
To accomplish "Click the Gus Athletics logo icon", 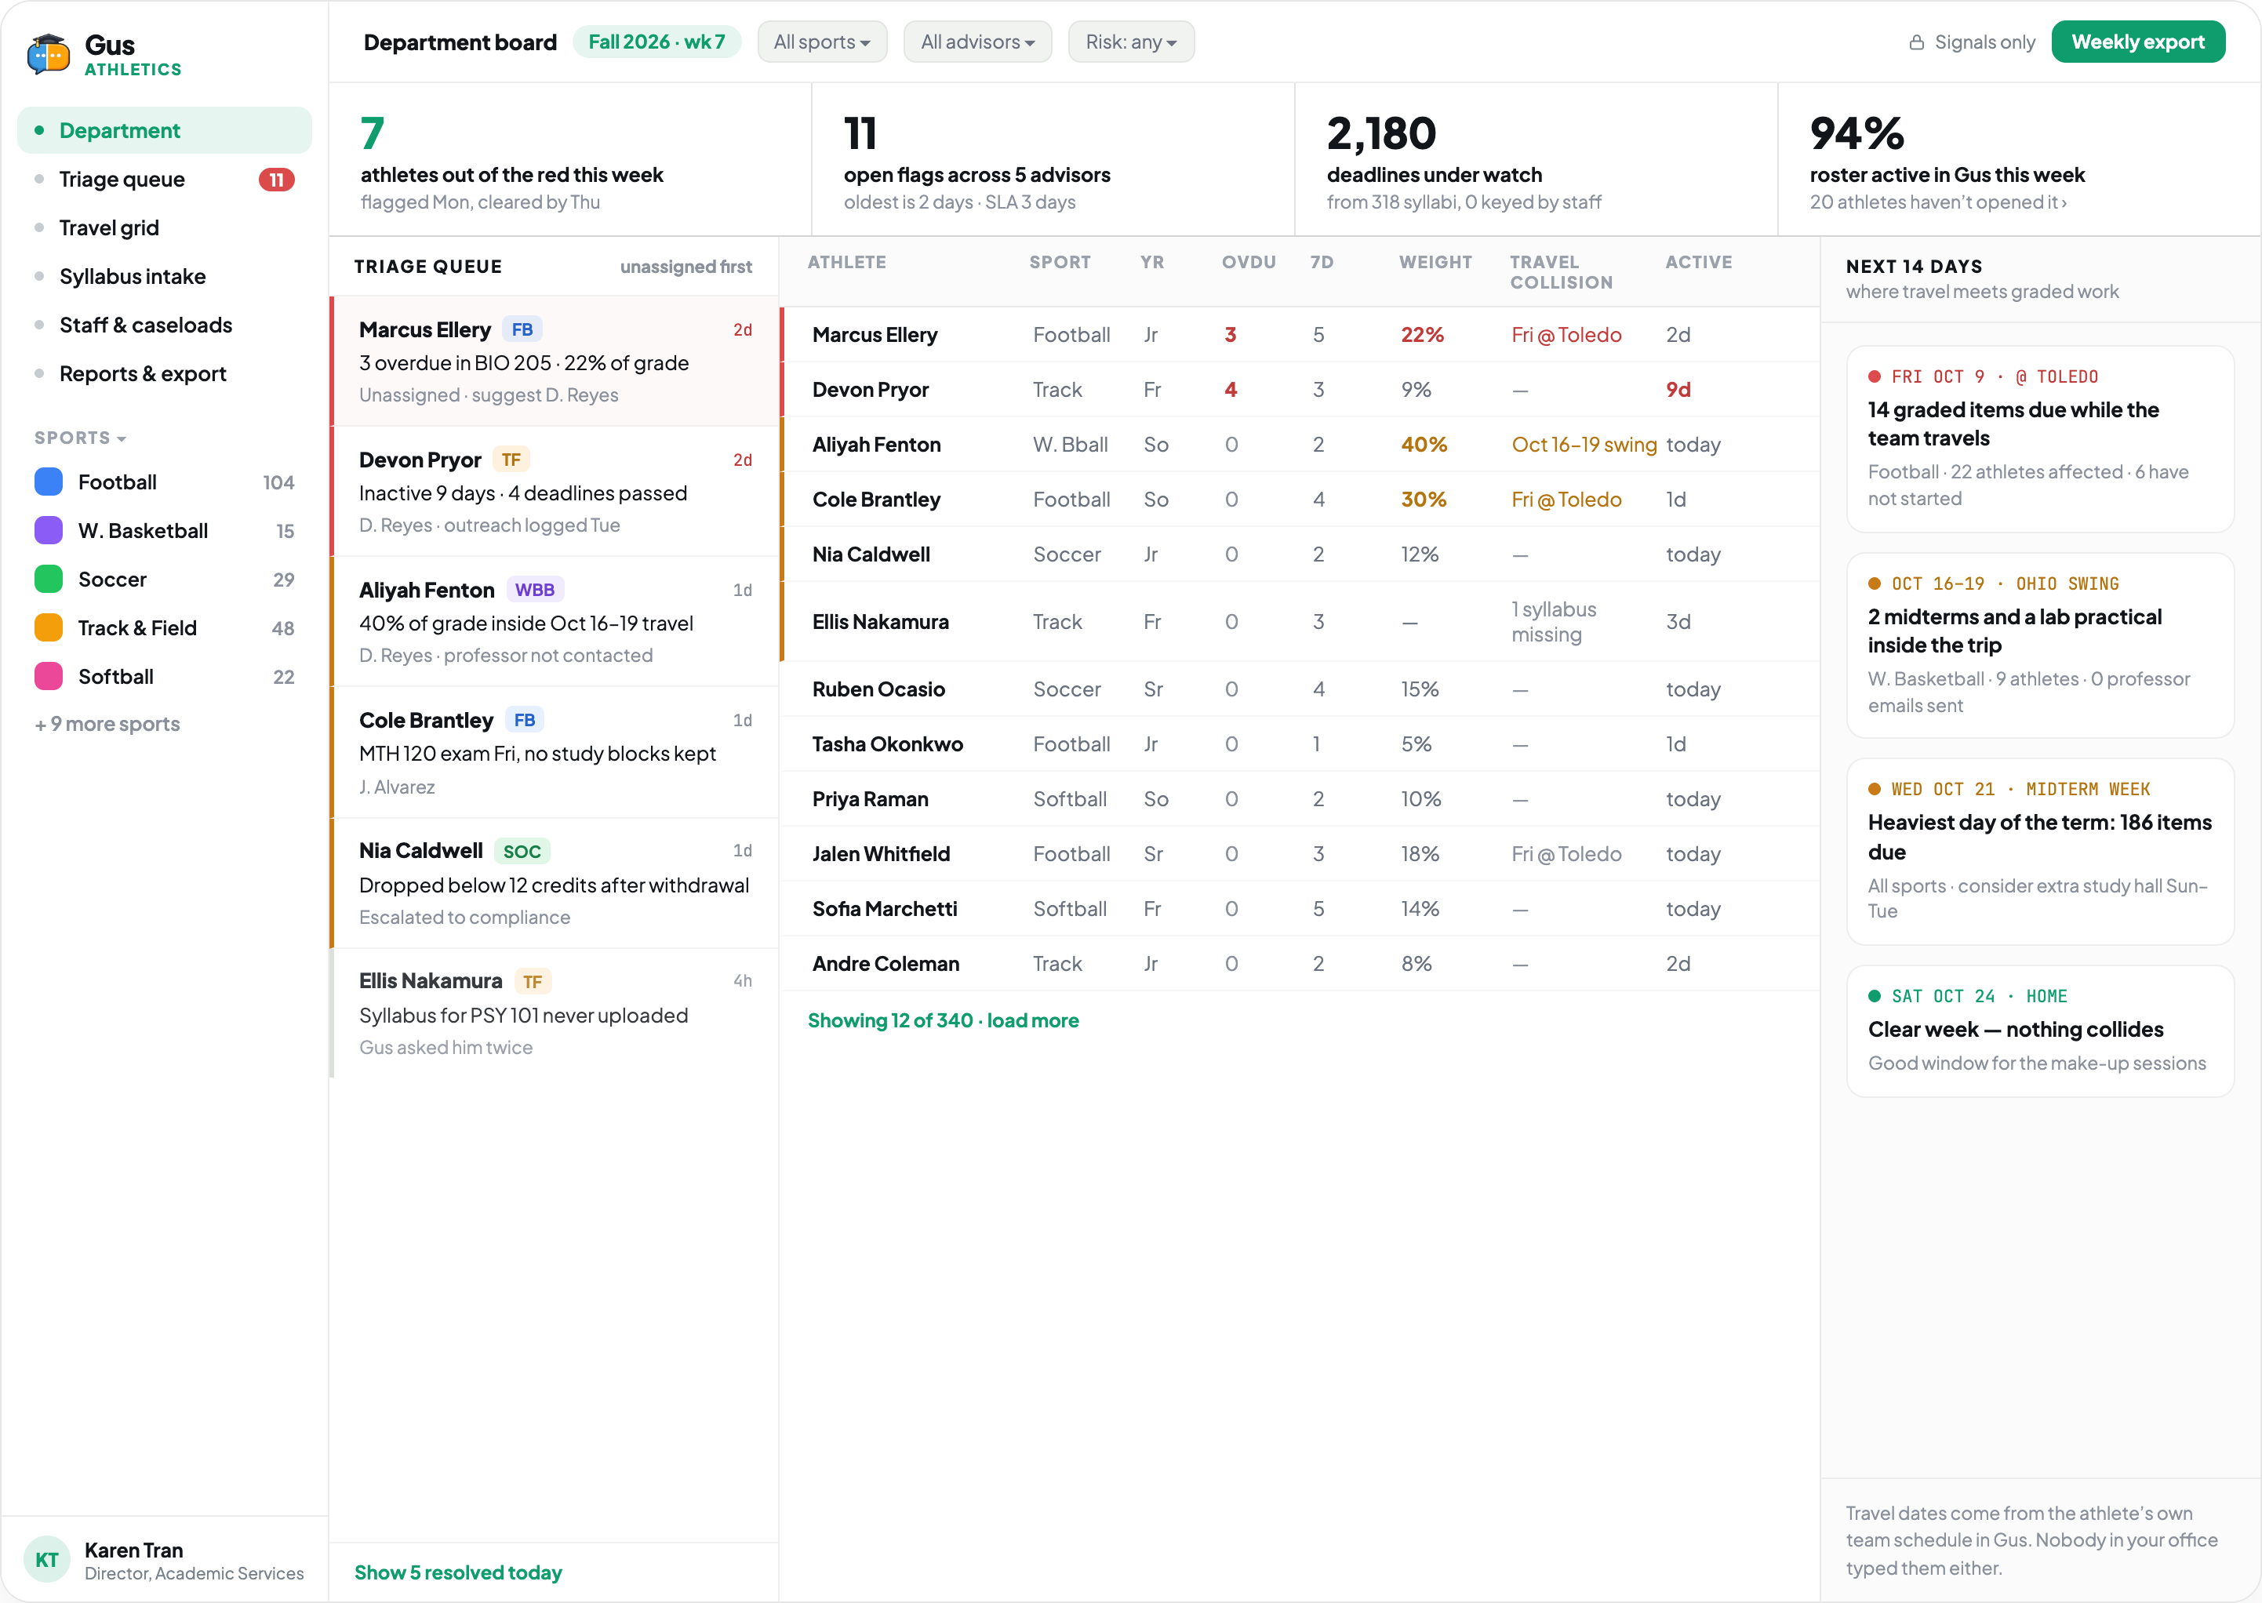I will pos(49,54).
